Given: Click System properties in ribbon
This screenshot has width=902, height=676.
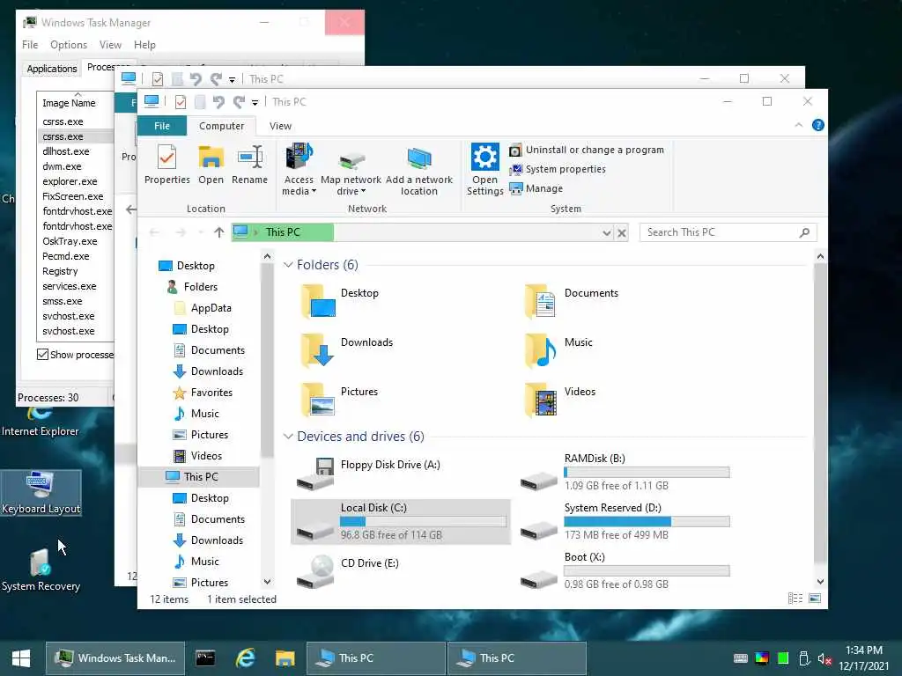Looking at the screenshot, I should pos(558,169).
